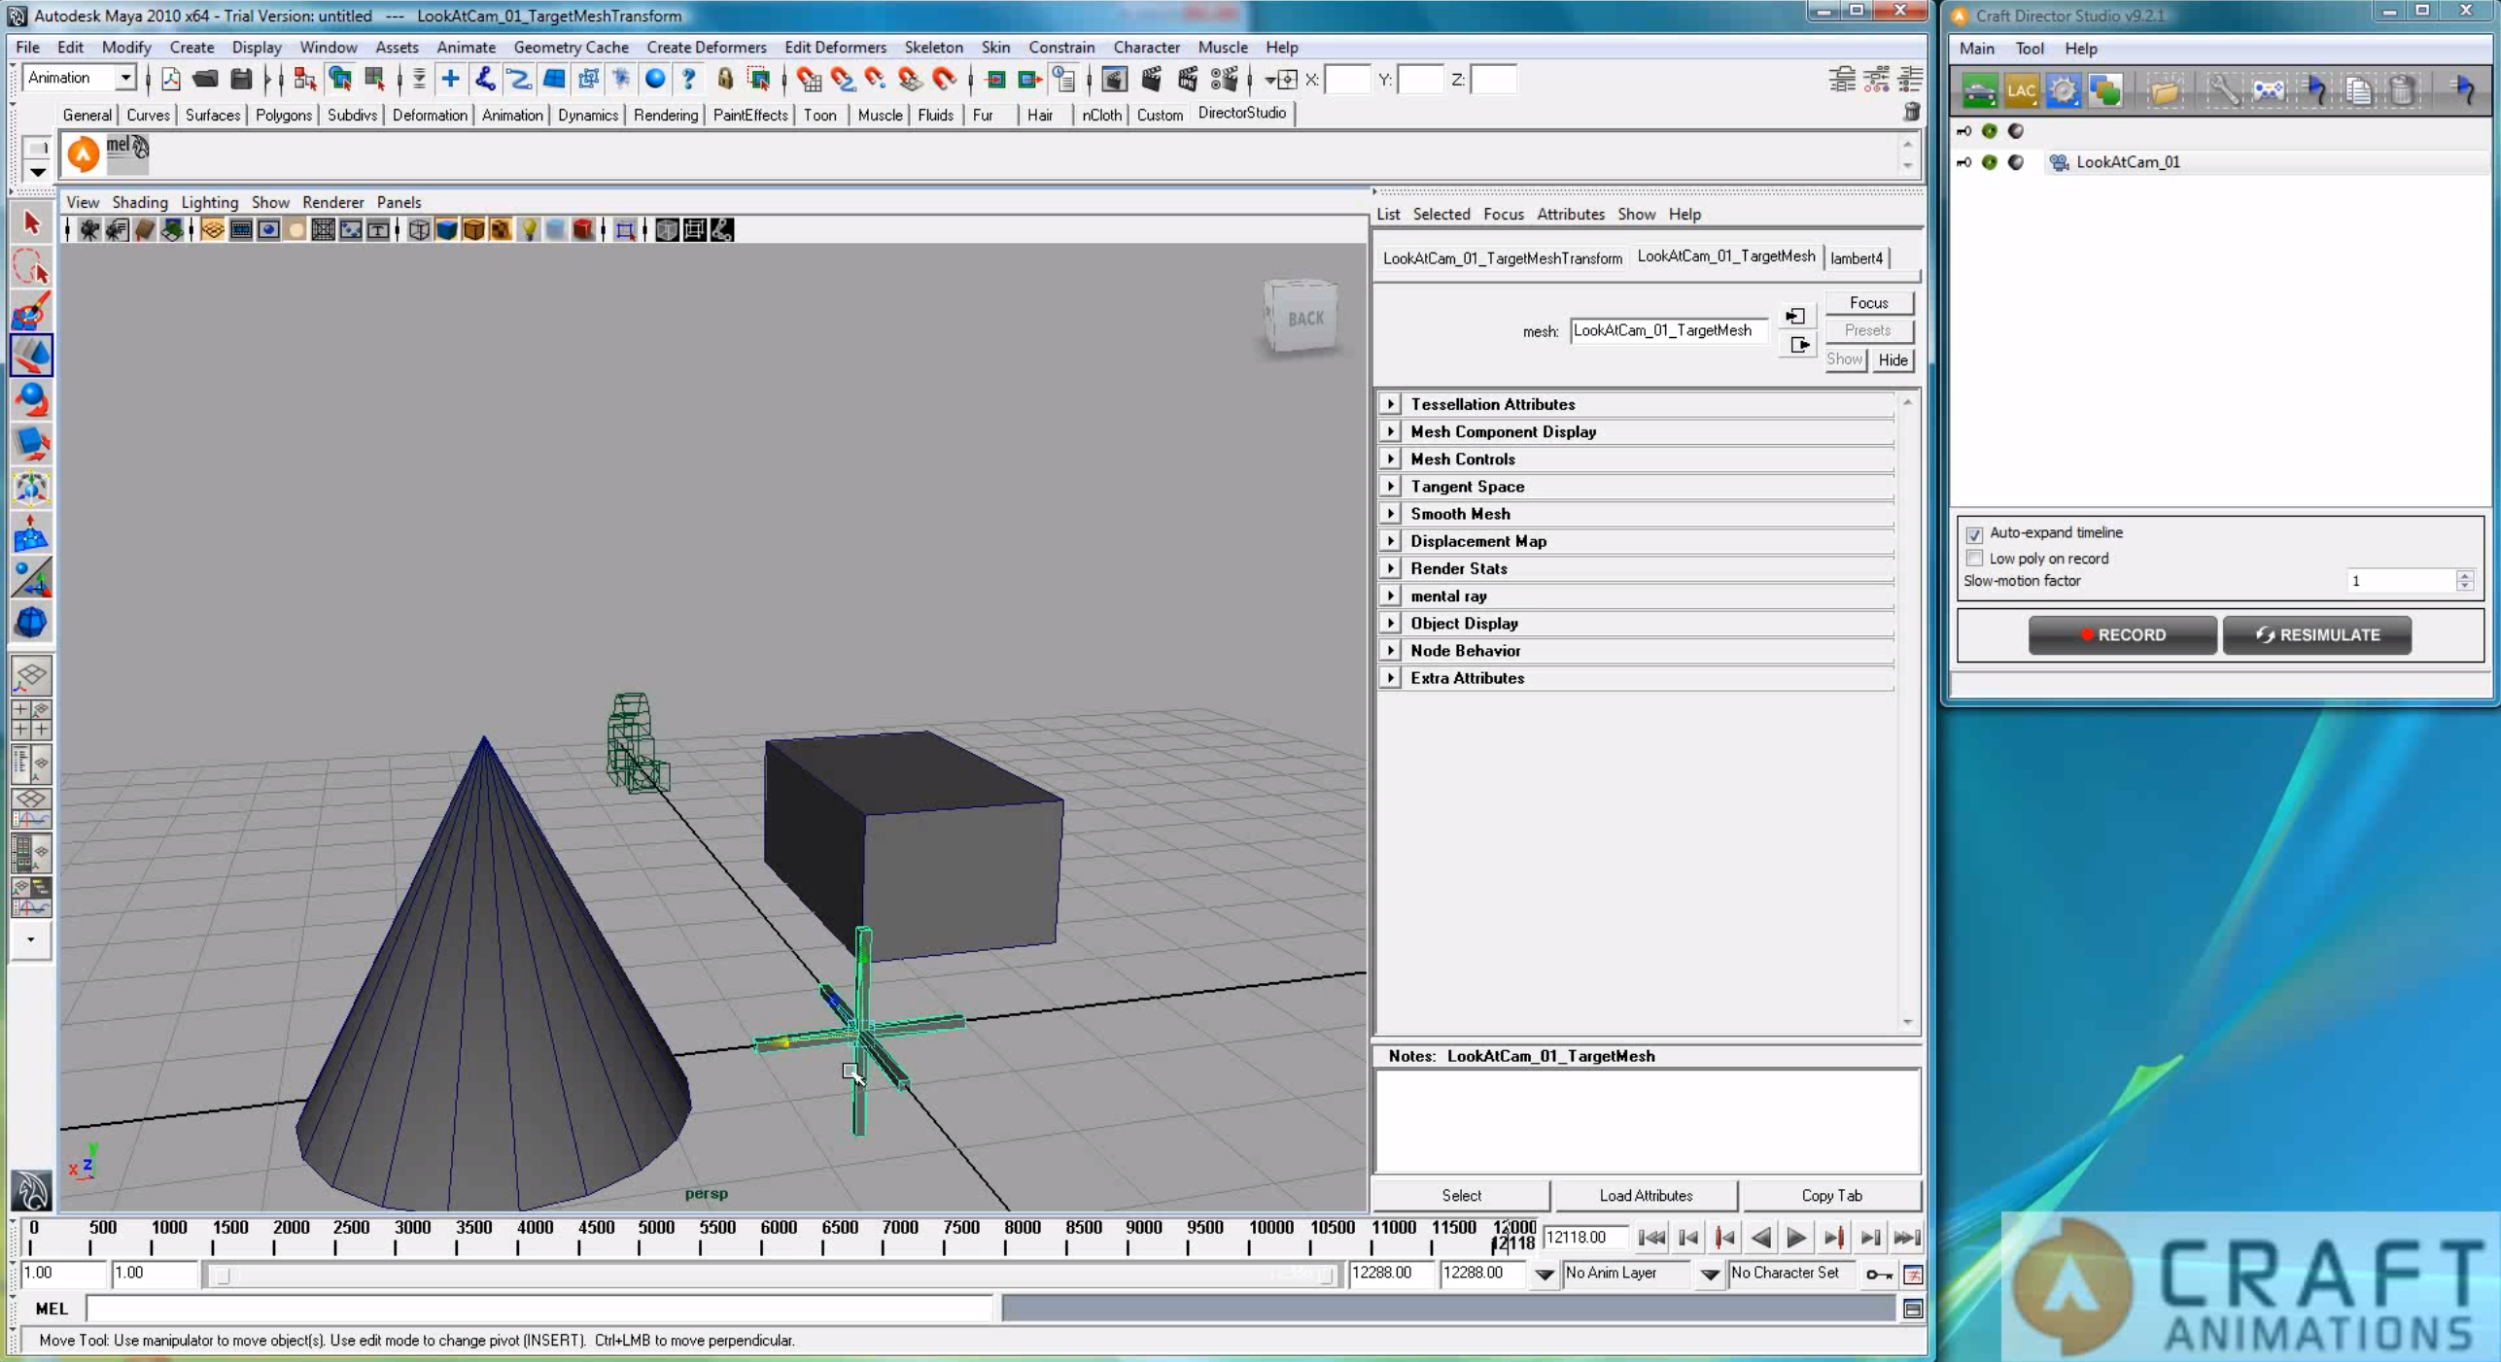Open the Create Deformers menu
2501x1362 pixels.
(x=706, y=47)
